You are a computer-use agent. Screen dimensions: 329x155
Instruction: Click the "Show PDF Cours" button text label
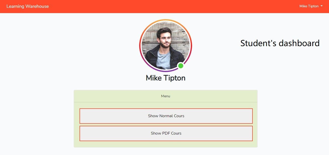(166, 133)
